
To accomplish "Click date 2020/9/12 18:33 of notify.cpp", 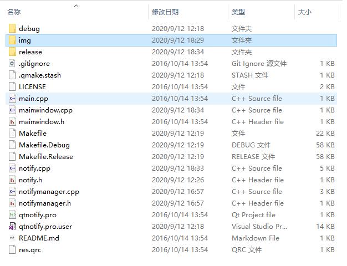I will point(178,168).
